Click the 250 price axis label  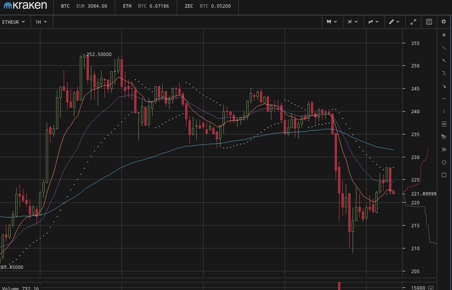click(x=415, y=66)
